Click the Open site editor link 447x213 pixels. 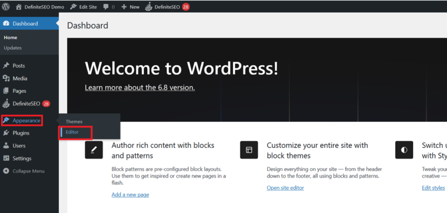coord(285,187)
